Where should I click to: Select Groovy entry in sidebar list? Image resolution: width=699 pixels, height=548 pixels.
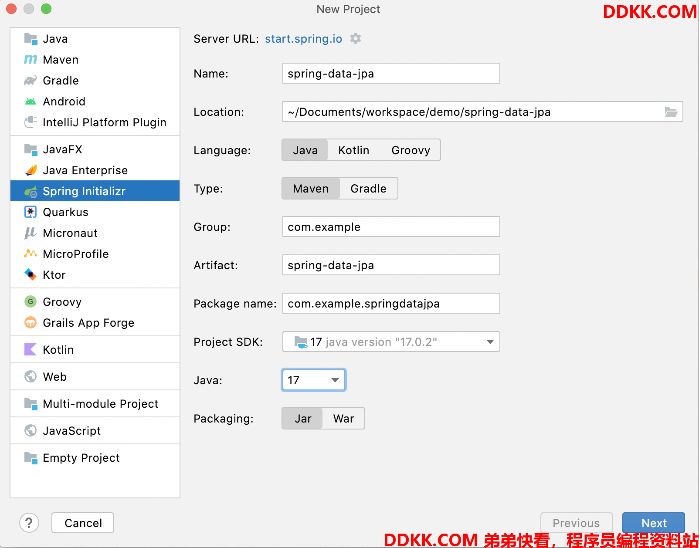click(95, 302)
